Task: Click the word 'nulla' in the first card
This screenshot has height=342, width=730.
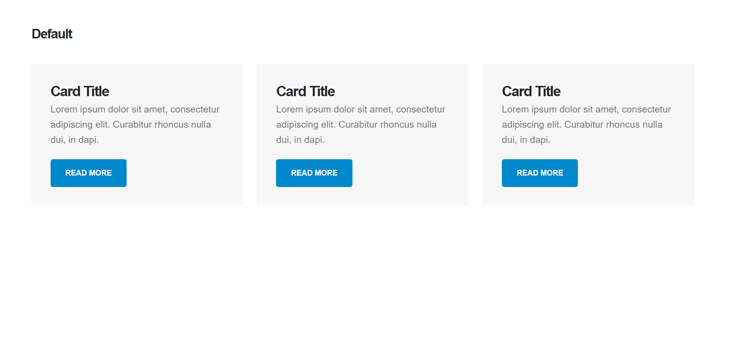Action: 201,125
